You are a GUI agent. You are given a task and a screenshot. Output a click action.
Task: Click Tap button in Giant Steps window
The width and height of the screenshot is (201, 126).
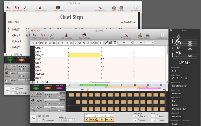(x=8, y=90)
